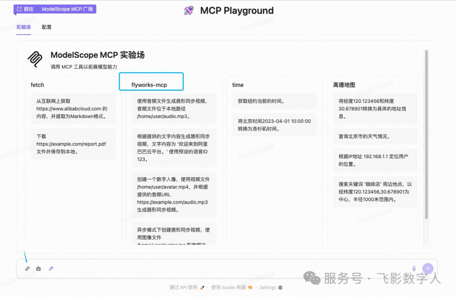Image resolution: width=456 pixels, height=297 pixels.
Task: Switch to the 配置 tab
Action: (x=46, y=27)
